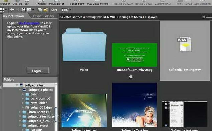
Task: Follow the my Picturetown link
Action: pyautogui.click(x=29, y=23)
